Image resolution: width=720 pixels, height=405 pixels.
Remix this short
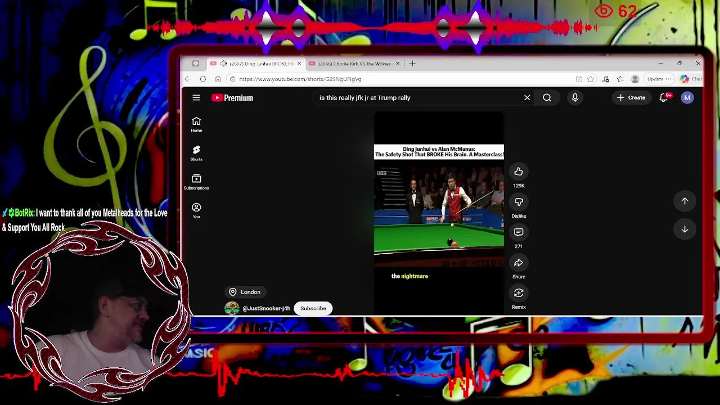tap(519, 293)
